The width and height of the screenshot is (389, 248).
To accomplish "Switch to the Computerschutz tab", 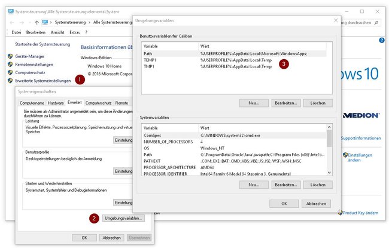I will 98,103.
